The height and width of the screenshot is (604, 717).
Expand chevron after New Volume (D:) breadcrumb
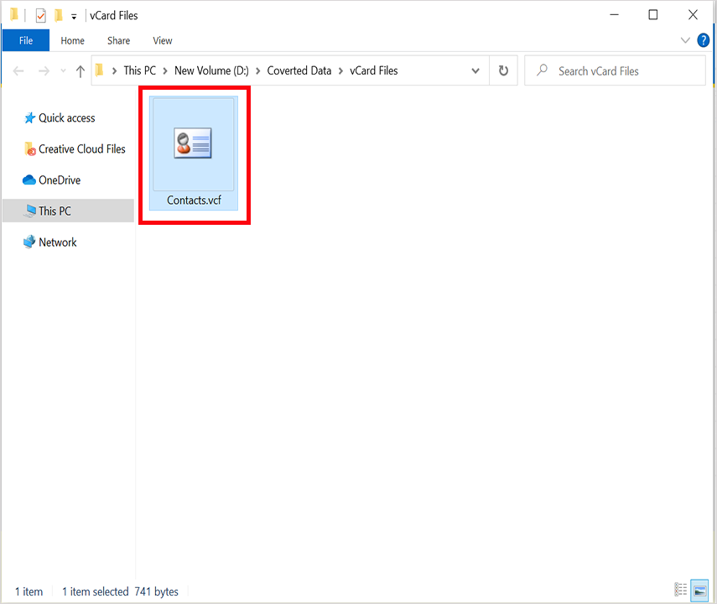258,71
